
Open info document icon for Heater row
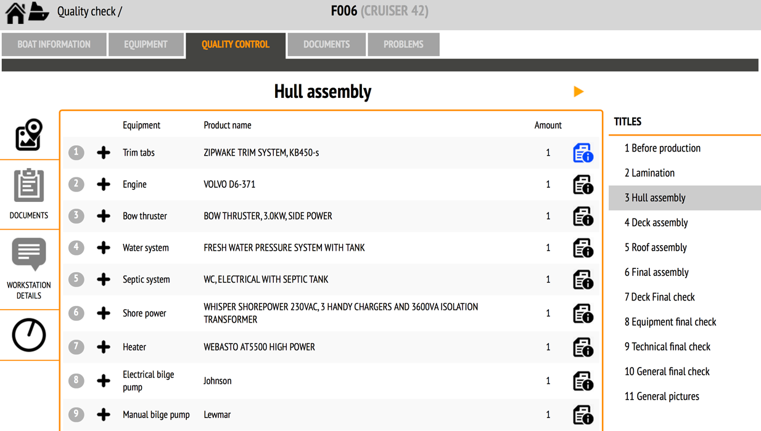click(x=583, y=347)
